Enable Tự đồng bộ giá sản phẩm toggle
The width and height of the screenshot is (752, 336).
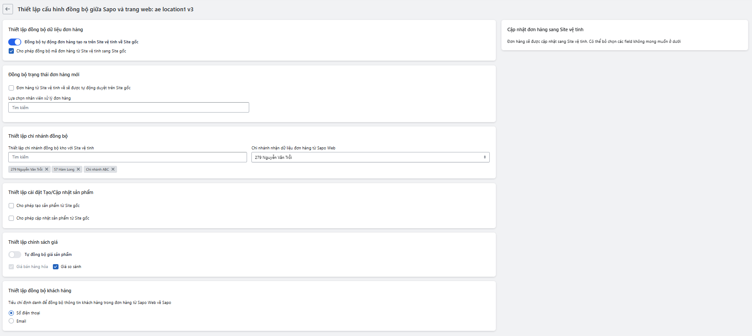tap(15, 255)
